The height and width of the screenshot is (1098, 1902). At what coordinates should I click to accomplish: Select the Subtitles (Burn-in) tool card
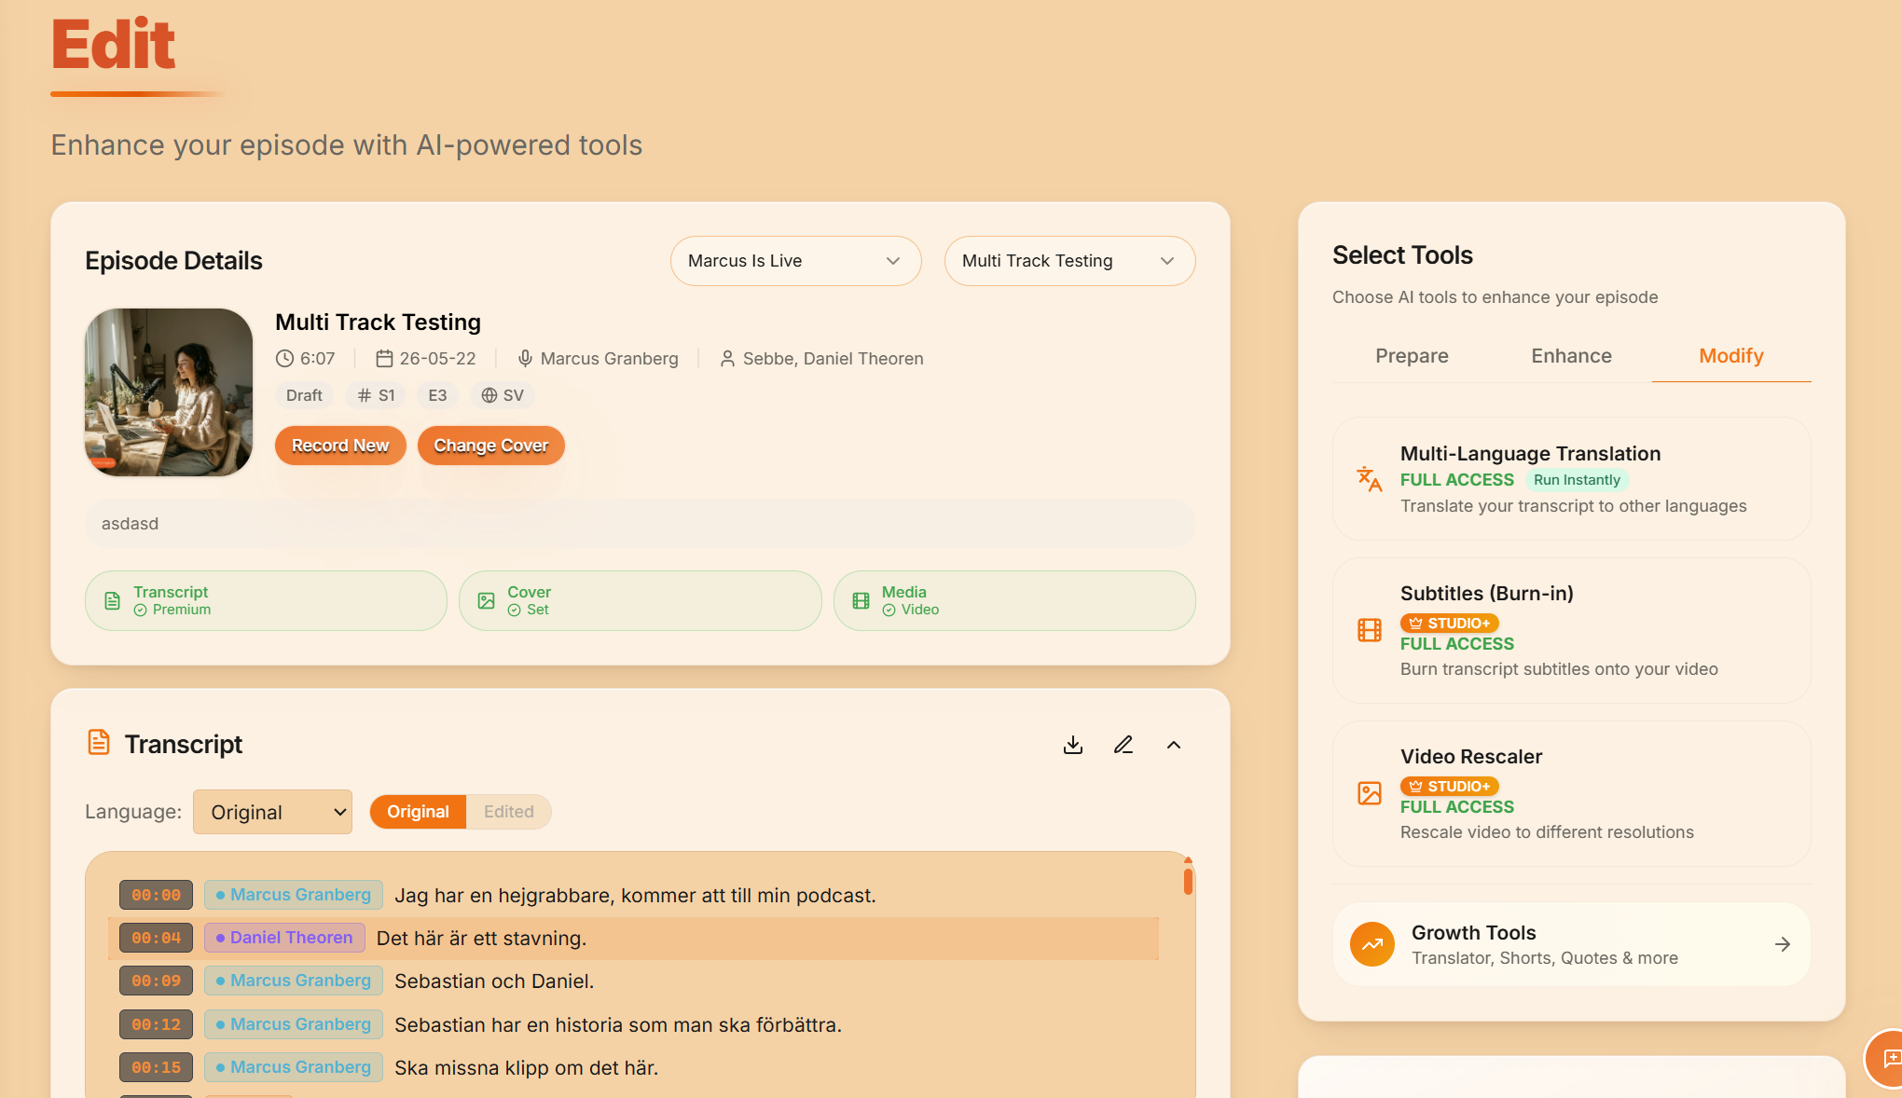pos(1572,630)
